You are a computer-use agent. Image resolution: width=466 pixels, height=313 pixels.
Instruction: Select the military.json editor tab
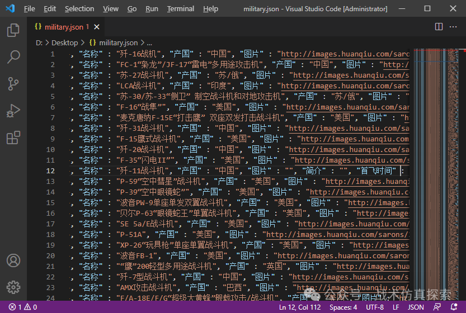65,27
